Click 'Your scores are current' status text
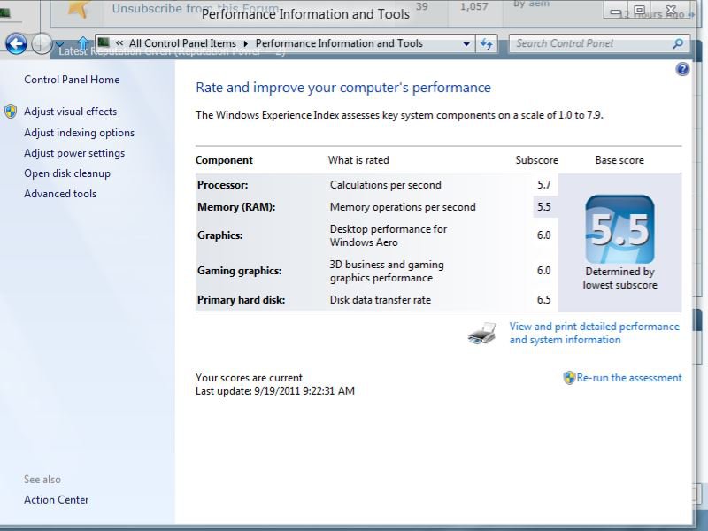This screenshot has width=708, height=531. [249, 378]
